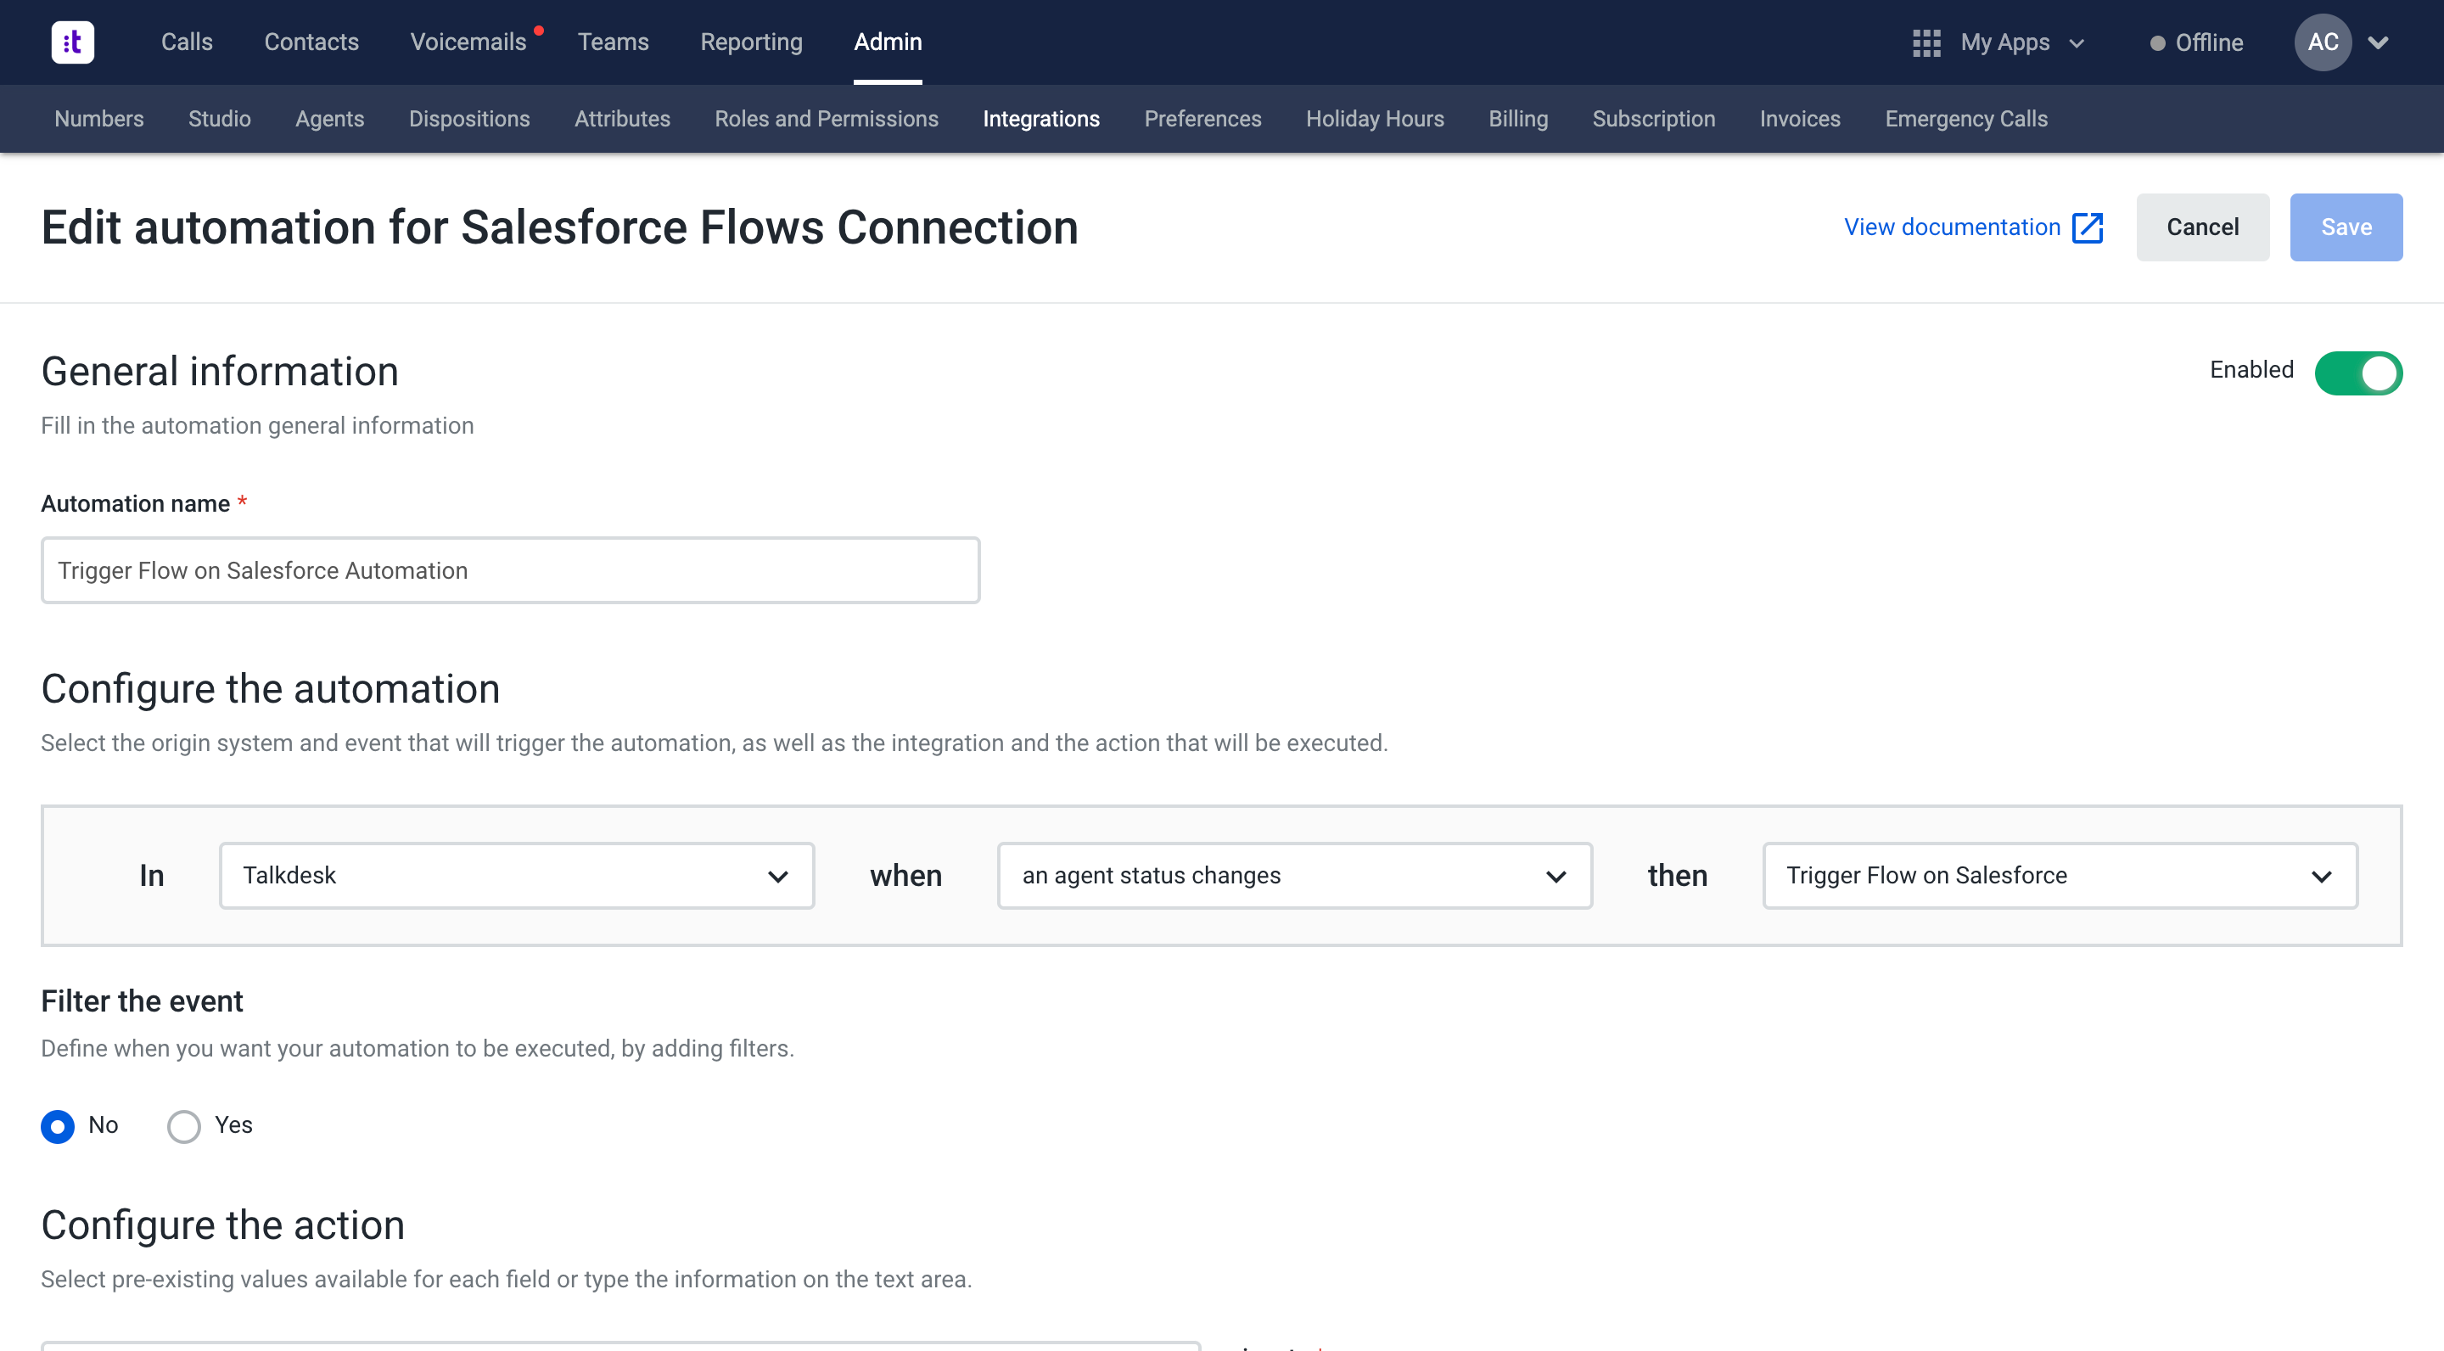Click the 'General information' heading
This screenshot has height=1351, width=2444.
coord(220,372)
